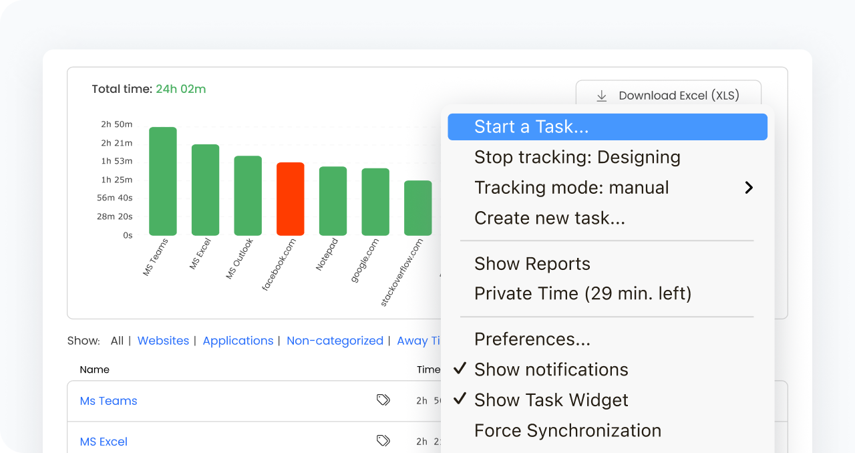Click the MS Outlook chart bar

coord(248,196)
